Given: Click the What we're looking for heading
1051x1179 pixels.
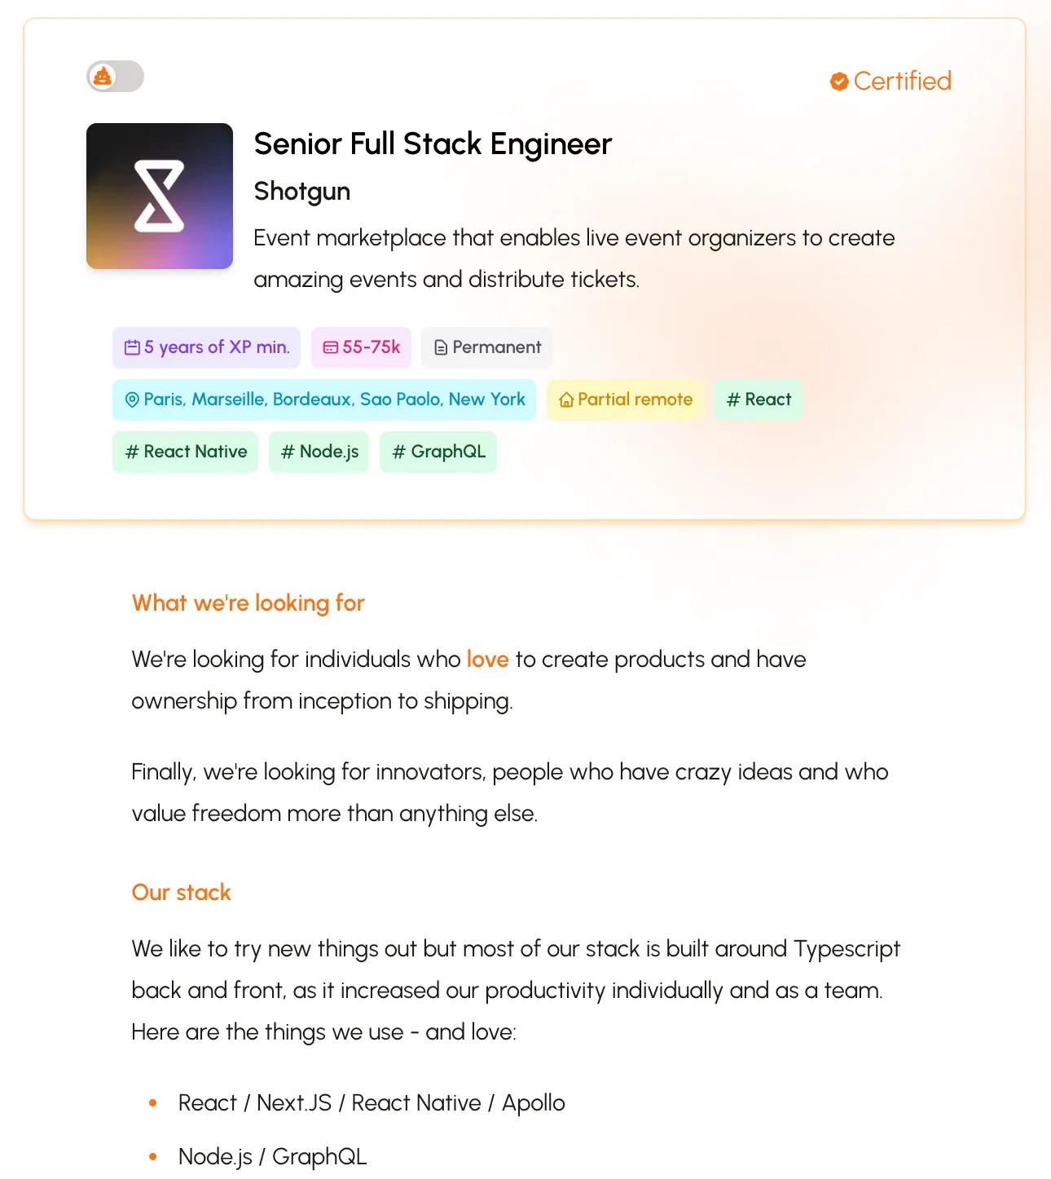Looking at the screenshot, I should click(x=248, y=603).
